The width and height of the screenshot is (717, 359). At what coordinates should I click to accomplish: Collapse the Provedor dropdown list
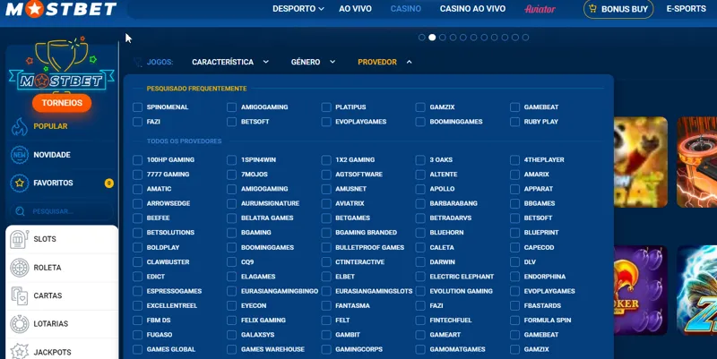tap(384, 63)
